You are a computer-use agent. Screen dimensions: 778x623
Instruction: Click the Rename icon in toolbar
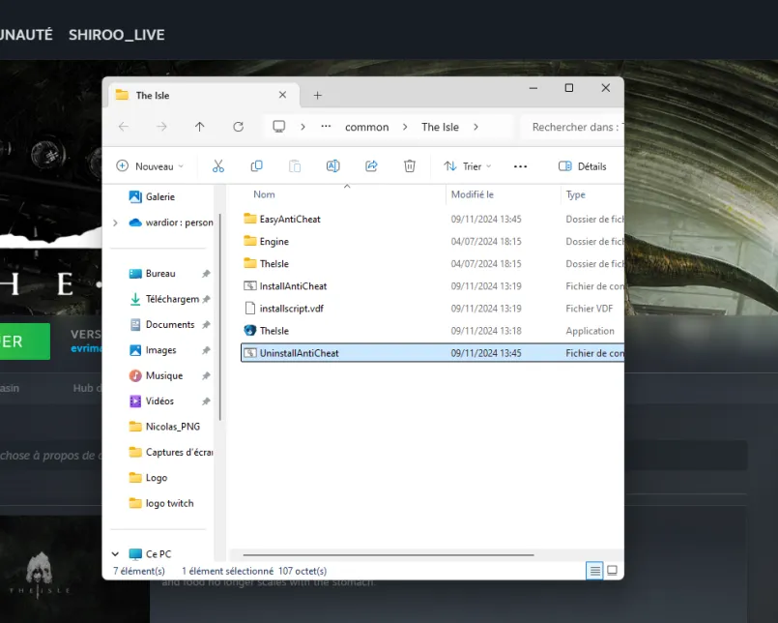(332, 166)
